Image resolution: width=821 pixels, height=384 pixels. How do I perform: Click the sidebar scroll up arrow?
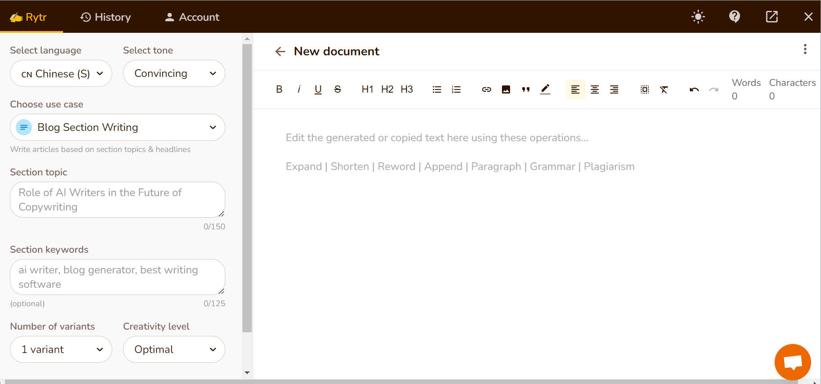point(247,39)
